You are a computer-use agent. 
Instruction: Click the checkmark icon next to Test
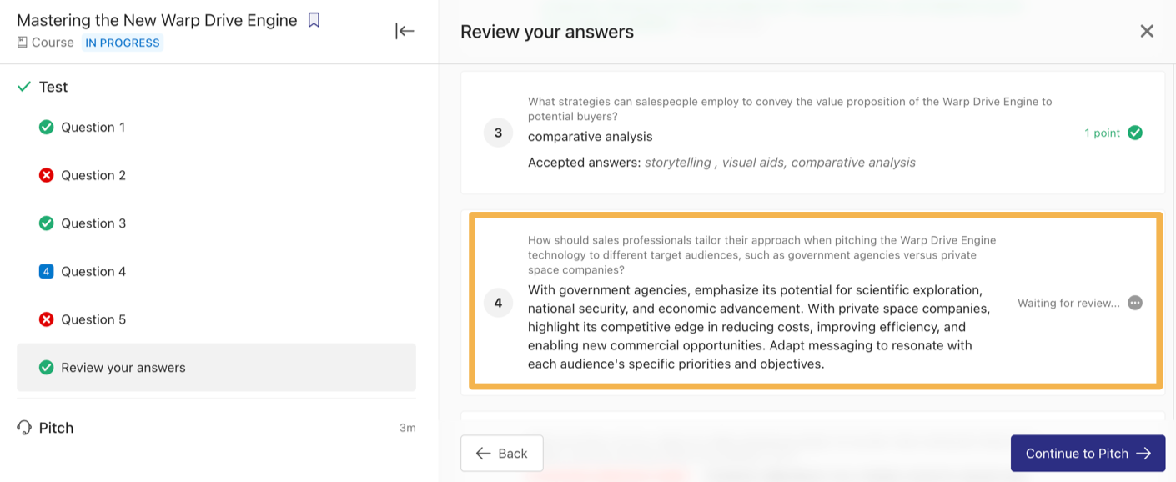[x=24, y=87]
